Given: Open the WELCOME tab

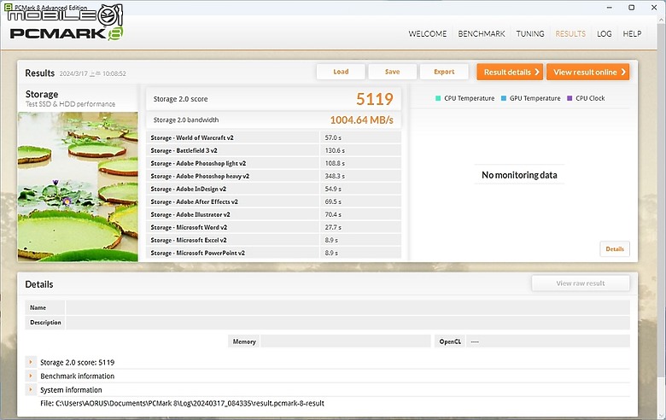Looking at the screenshot, I should coord(427,34).
